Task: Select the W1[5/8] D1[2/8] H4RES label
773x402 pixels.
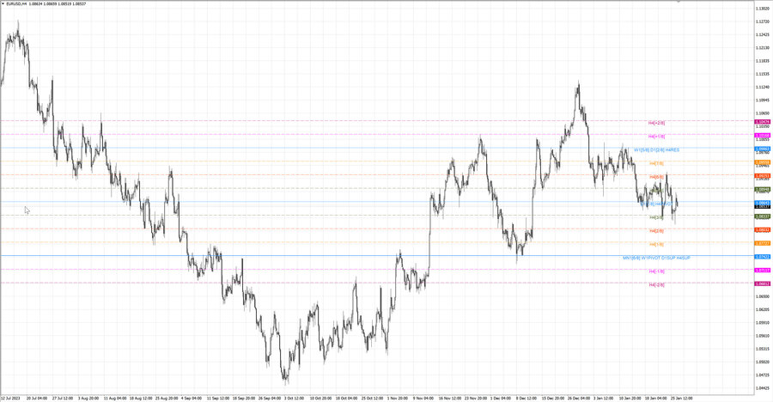Action: tap(657, 150)
